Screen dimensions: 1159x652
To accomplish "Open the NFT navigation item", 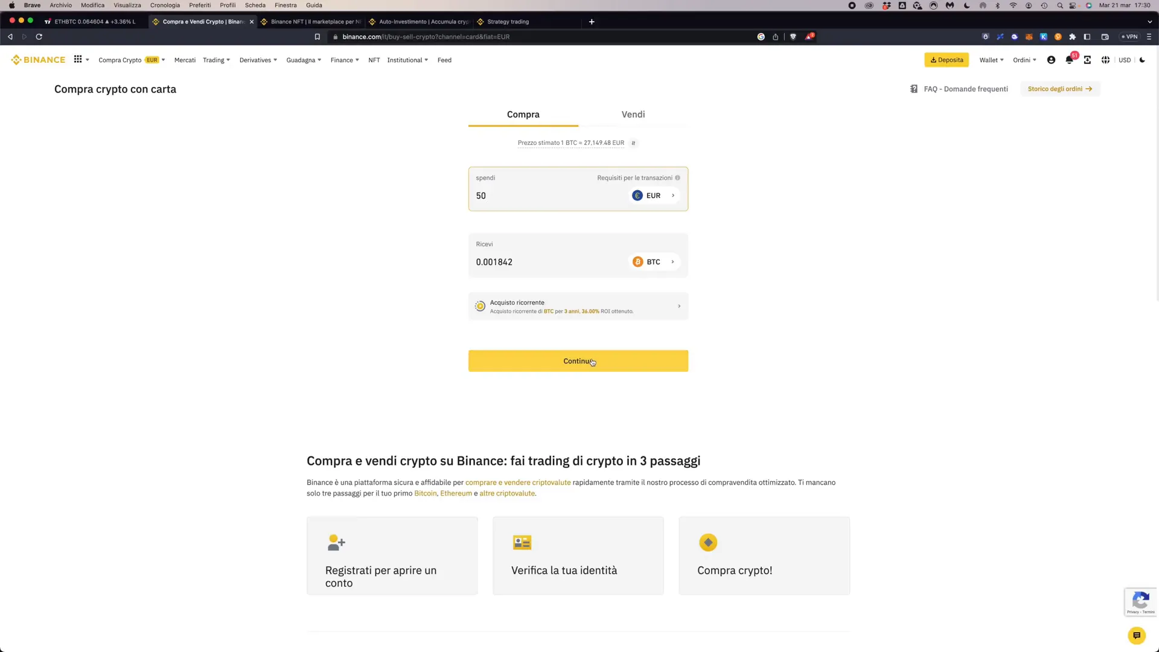I will pyautogui.click(x=374, y=60).
